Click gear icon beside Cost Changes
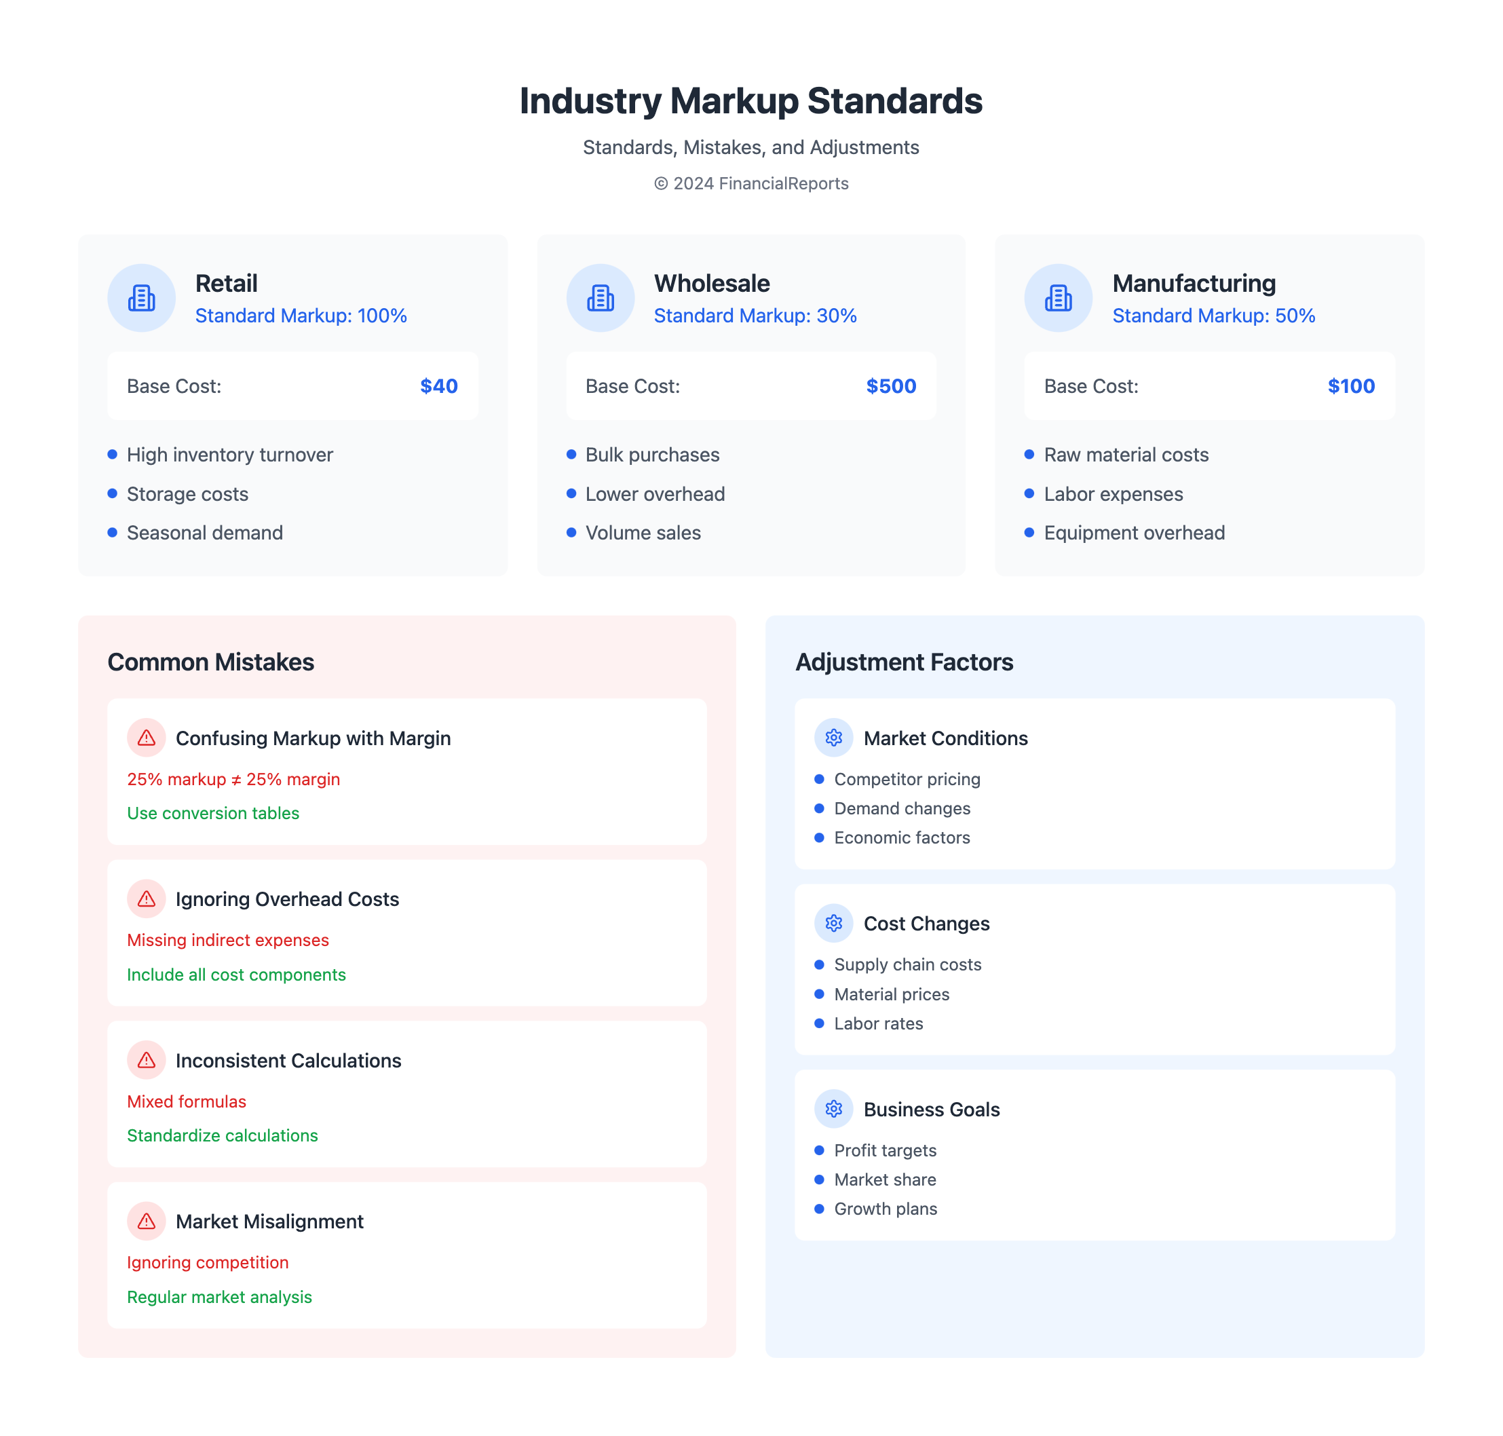Viewport: 1503px width, 1436px height. pos(833,923)
